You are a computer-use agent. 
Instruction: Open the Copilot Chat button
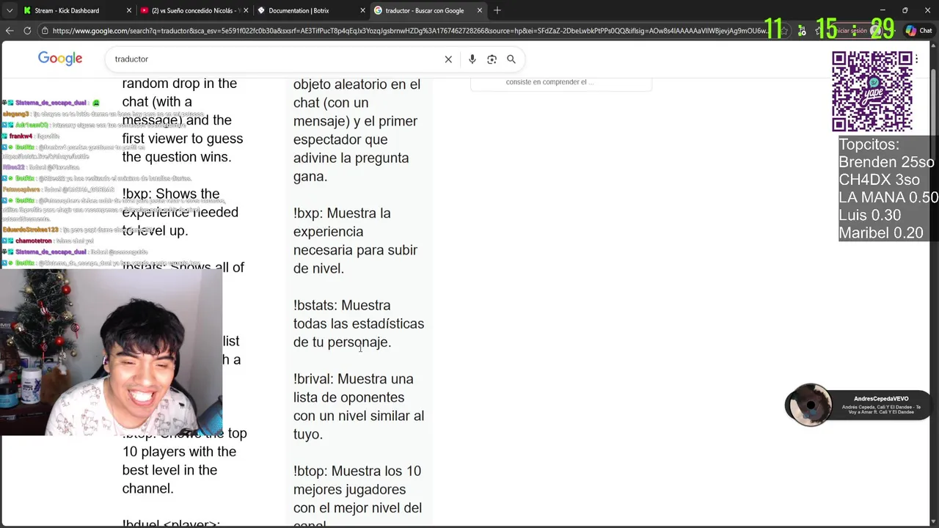pyautogui.click(x=918, y=31)
